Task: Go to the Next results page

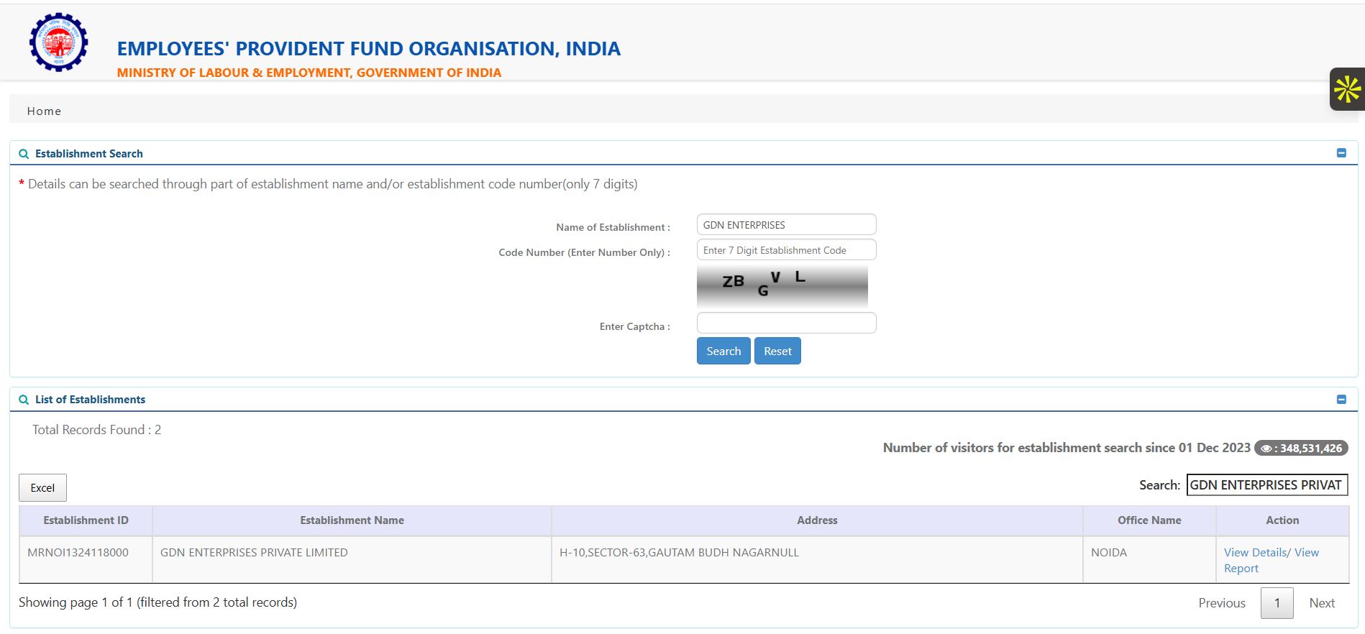Action: pos(1321,603)
